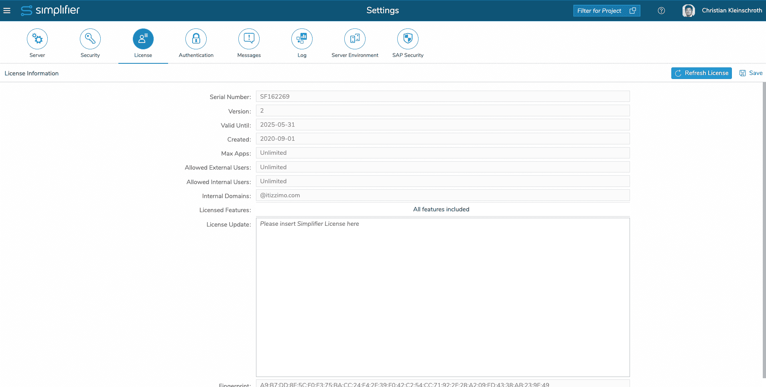Image resolution: width=766 pixels, height=387 pixels.
Task: Click Filter for Project button
Action: coord(607,11)
